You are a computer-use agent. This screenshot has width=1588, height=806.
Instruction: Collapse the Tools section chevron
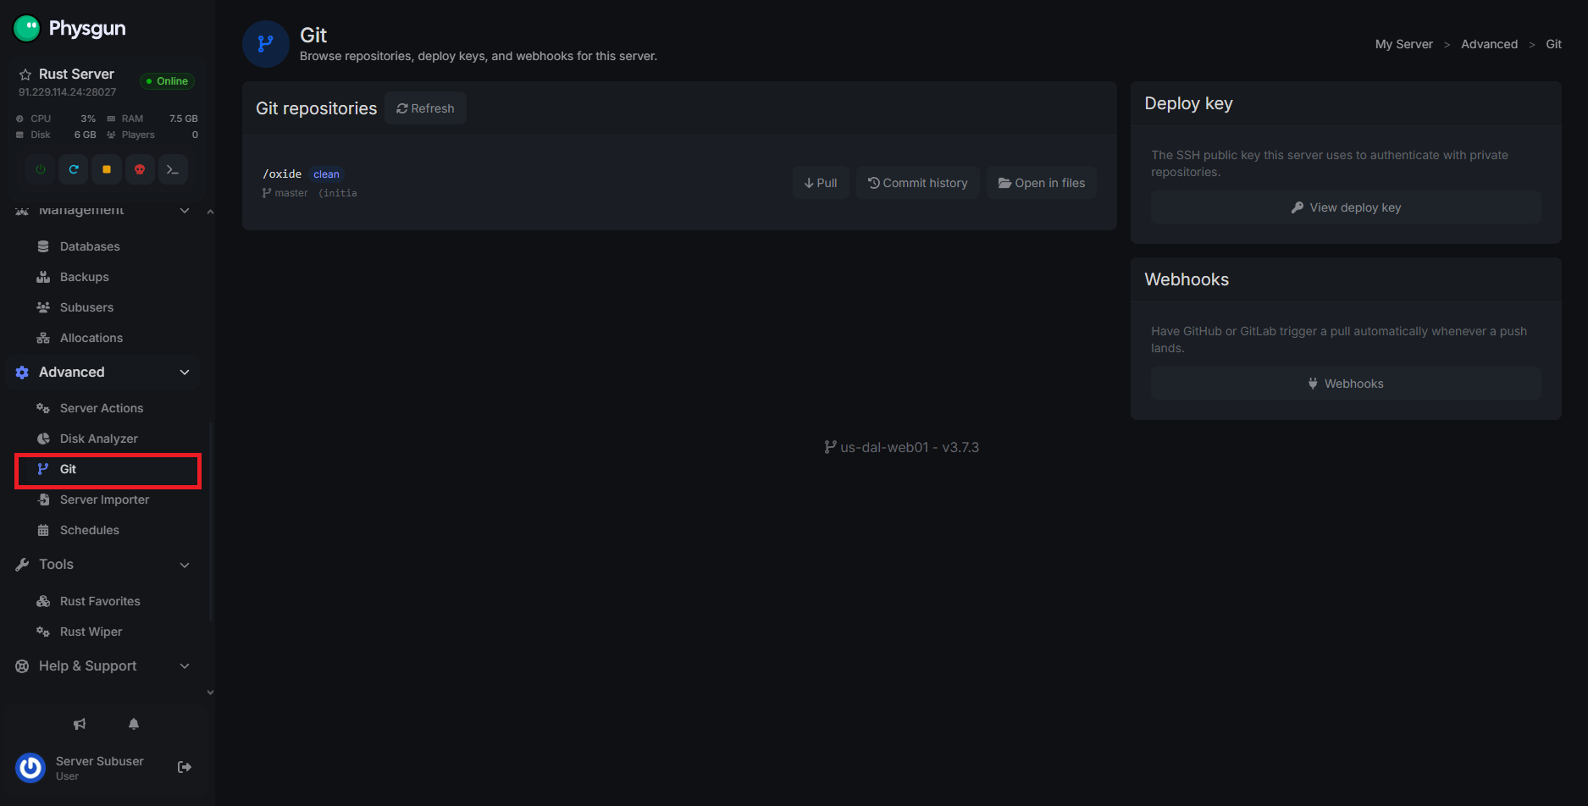(x=185, y=565)
